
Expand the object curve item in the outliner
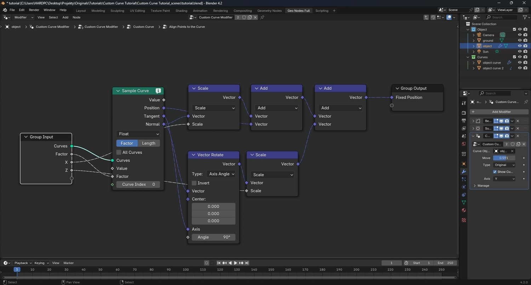click(474, 63)
